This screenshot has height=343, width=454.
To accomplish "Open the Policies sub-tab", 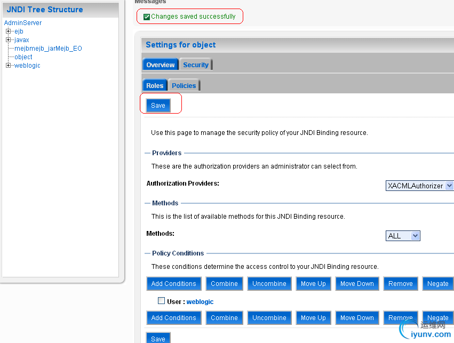I will [184, 85].
